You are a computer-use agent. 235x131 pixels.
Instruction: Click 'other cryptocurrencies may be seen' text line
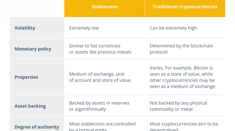pos(182,80)
